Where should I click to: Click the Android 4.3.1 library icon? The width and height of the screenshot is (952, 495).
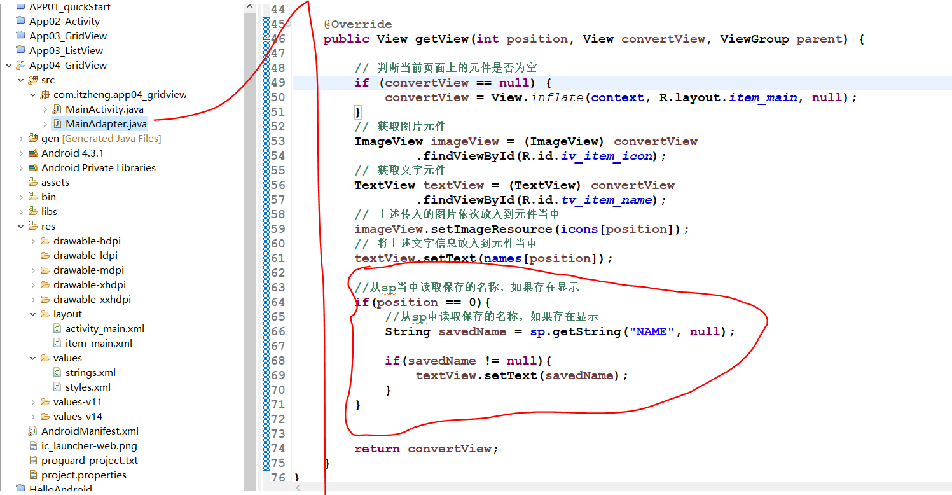point(33,153)
